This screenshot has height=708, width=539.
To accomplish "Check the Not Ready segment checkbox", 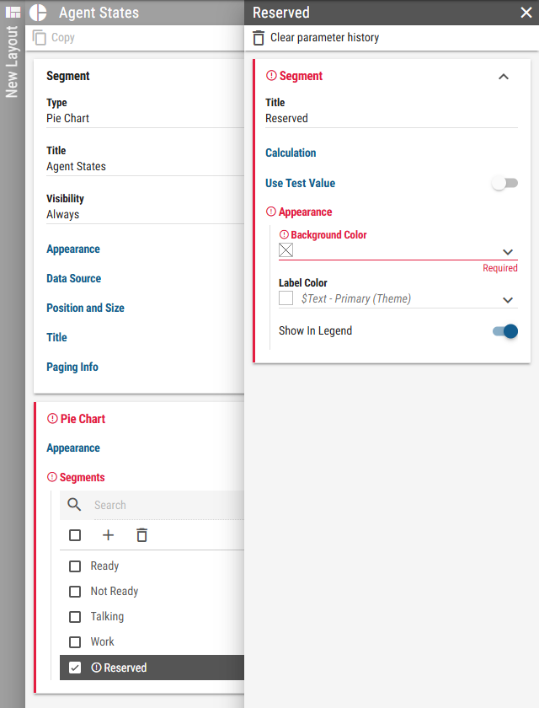I will pos(75,592).
